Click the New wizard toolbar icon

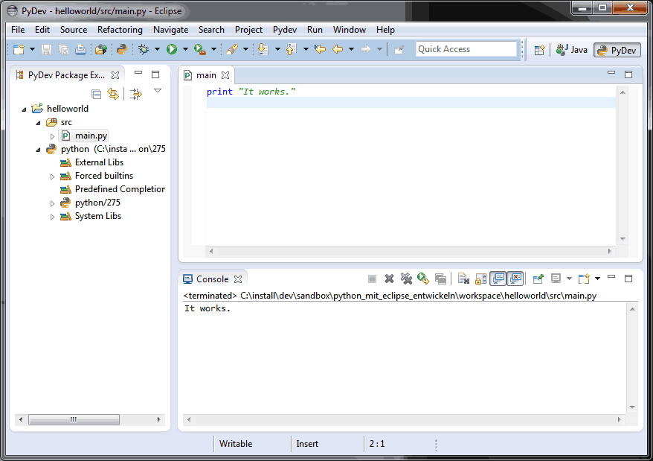[19, 50]
